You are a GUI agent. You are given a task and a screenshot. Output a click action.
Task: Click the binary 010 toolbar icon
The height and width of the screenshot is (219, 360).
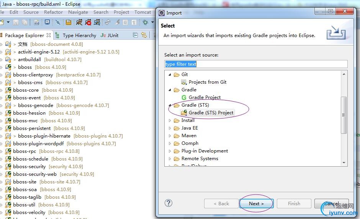(37, 22)
